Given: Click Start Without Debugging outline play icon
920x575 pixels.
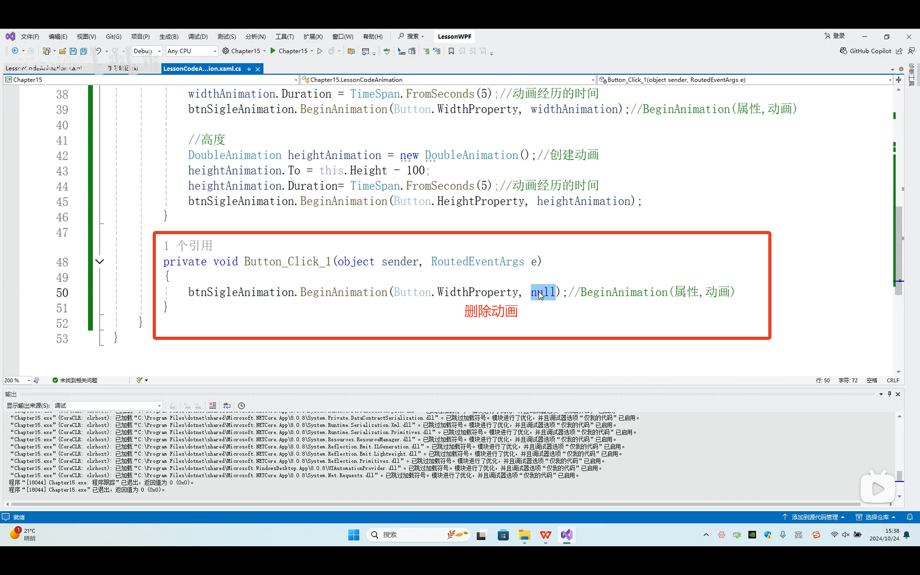Looking at the screenshot, I should tap(320, 51).
